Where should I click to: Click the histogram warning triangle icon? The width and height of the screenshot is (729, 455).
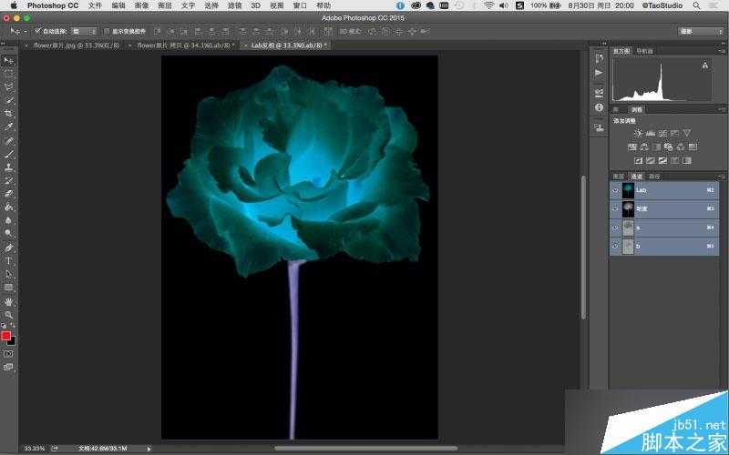coord(705,66)
